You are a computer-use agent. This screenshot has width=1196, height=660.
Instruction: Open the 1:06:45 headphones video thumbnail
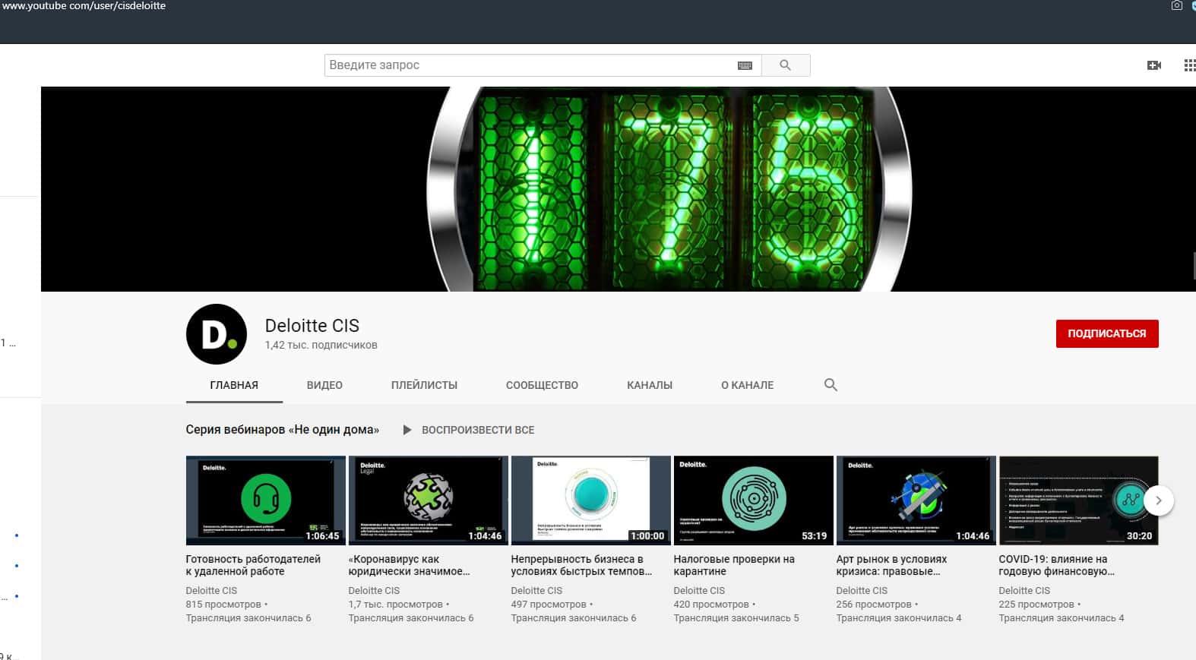(x=265, y=500)
